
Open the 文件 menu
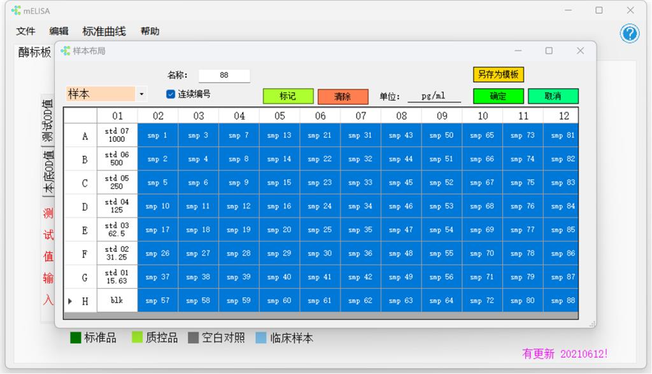(x=25, y=31)
